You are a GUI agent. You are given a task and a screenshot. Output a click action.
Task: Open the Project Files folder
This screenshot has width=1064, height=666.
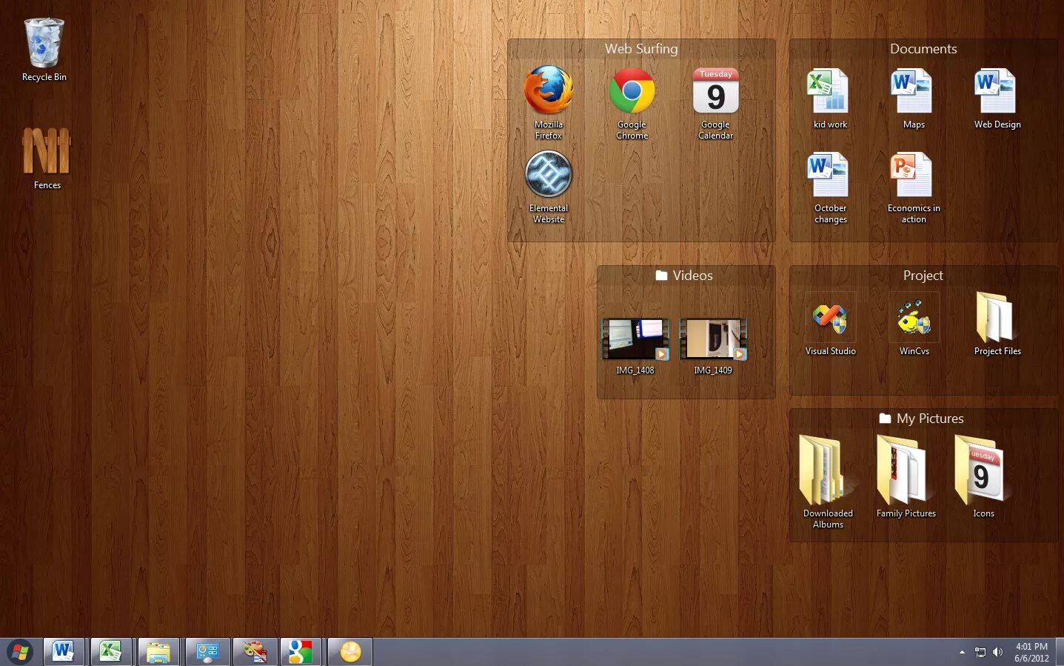coord(997,324)
